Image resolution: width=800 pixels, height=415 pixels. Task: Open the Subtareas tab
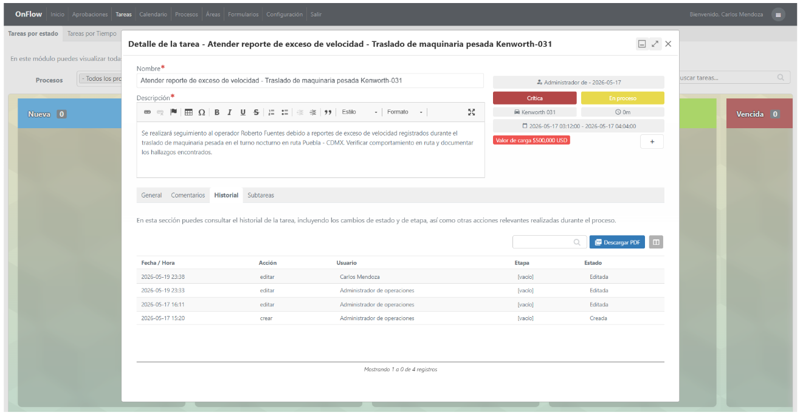[x=261, y=195]
